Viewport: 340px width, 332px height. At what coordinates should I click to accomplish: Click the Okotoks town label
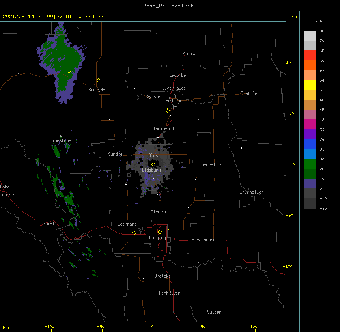pos(163,276)
